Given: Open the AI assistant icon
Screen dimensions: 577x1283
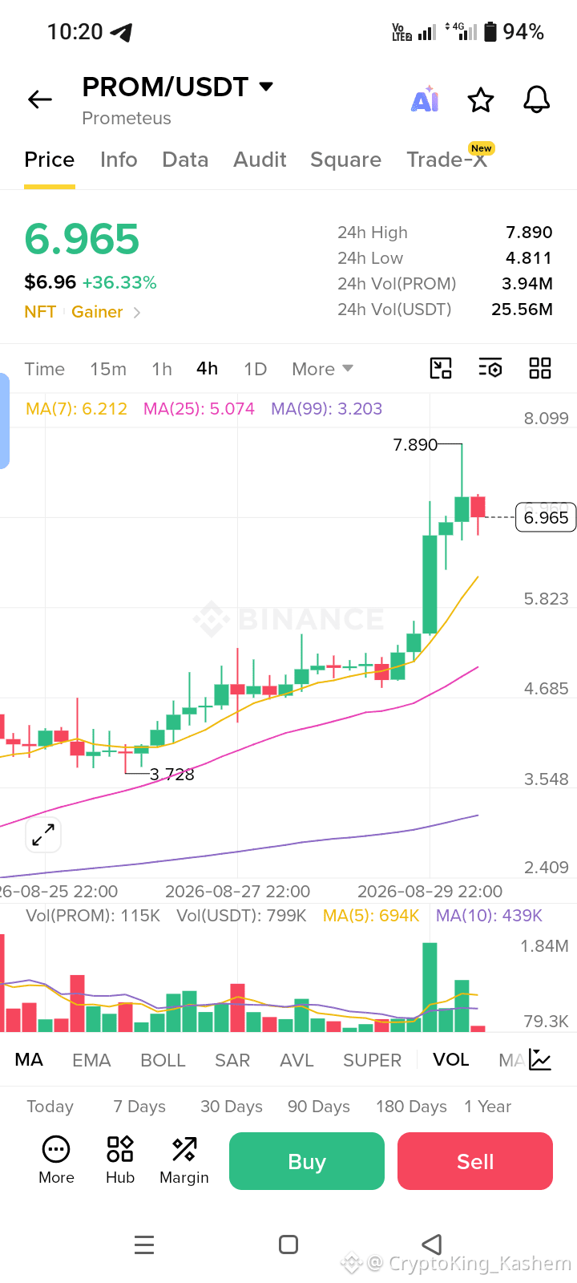Looking at the screenshot, I should (x=425, y=99).
